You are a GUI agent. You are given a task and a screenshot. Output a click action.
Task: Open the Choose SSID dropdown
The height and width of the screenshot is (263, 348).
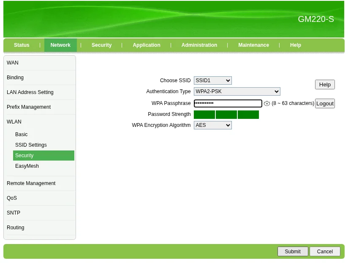212,81
